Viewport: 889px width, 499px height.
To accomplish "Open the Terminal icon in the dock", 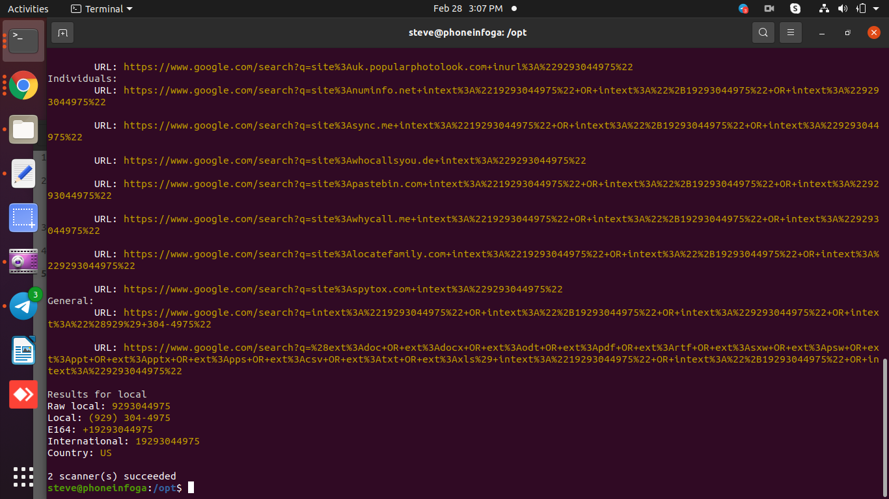I will click(x=23, y=41).
